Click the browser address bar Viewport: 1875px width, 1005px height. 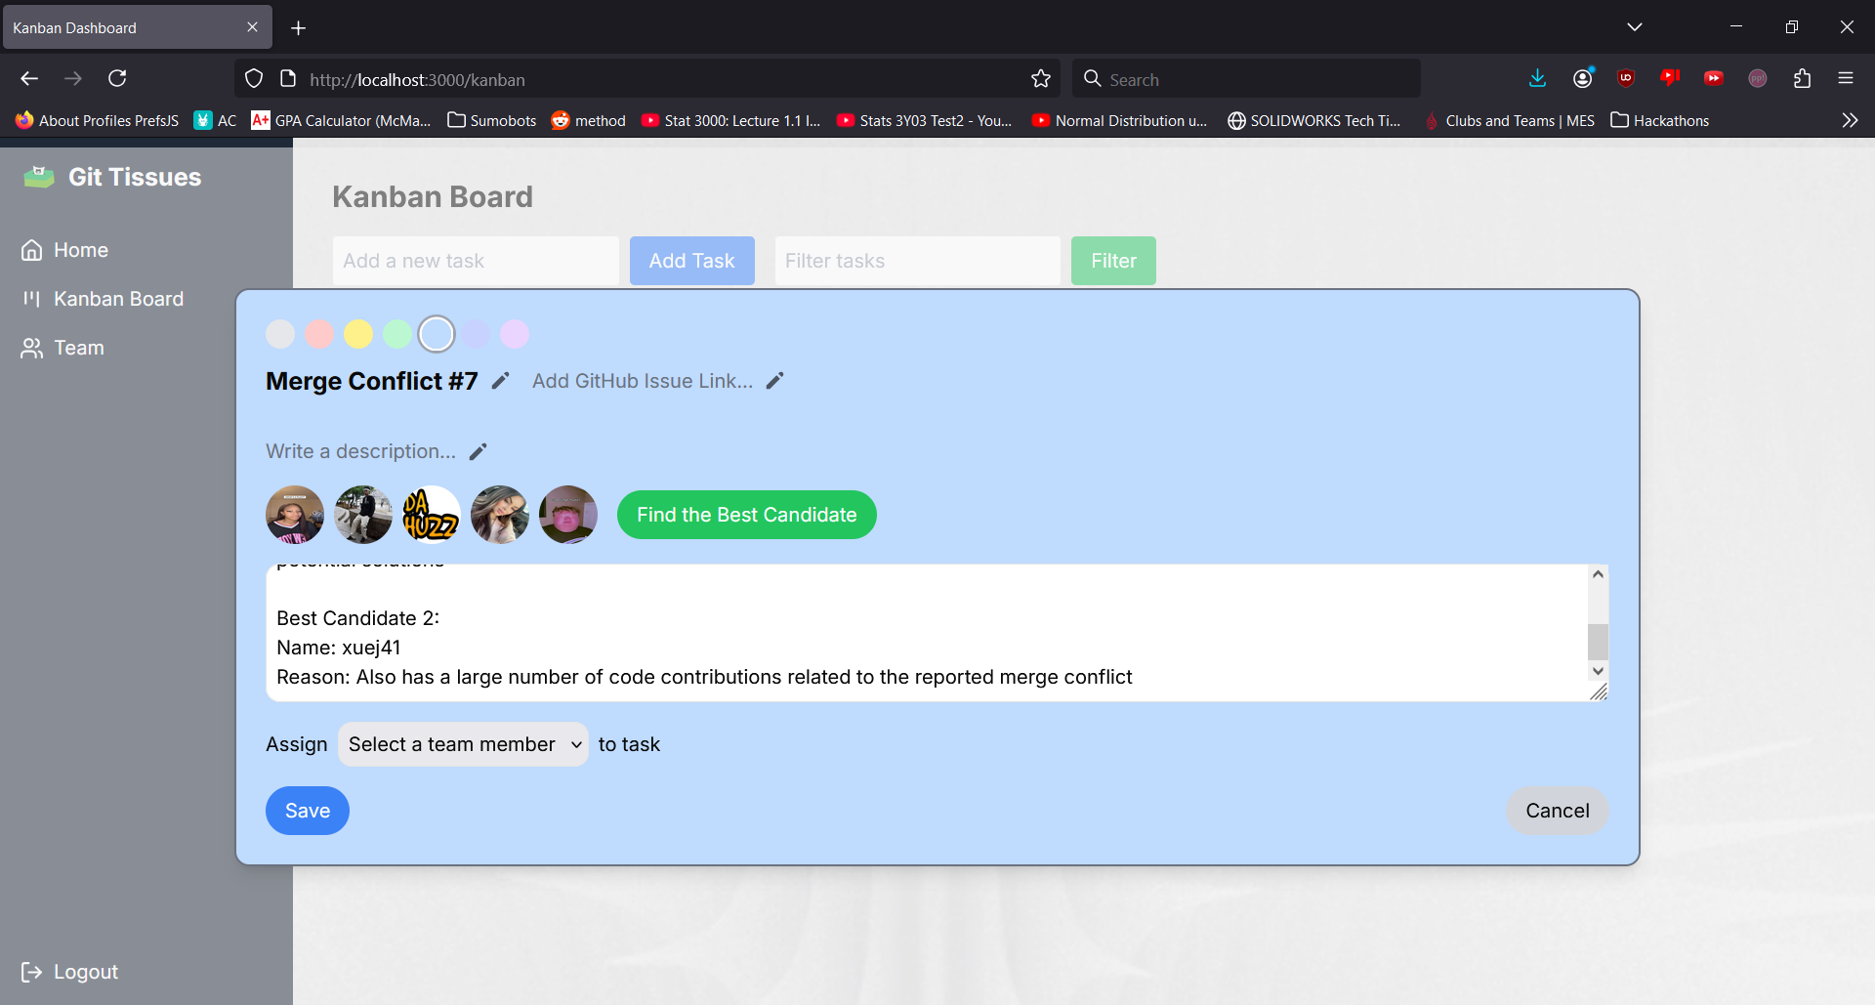(x=647, y=79)
